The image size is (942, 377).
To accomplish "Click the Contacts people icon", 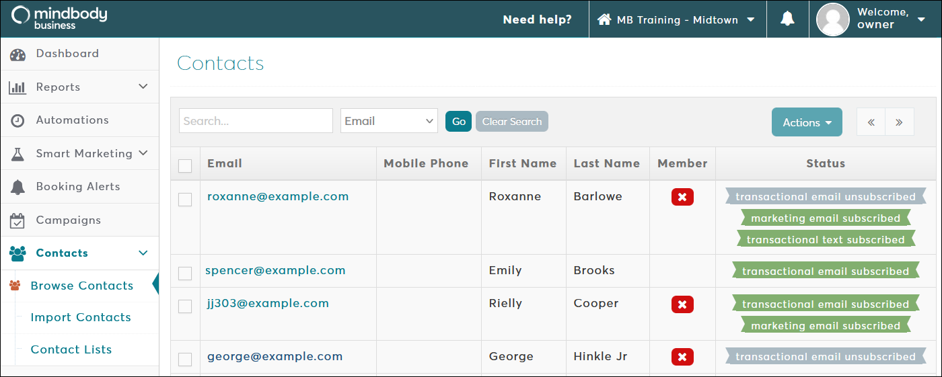I will click(x=17, y=253).
